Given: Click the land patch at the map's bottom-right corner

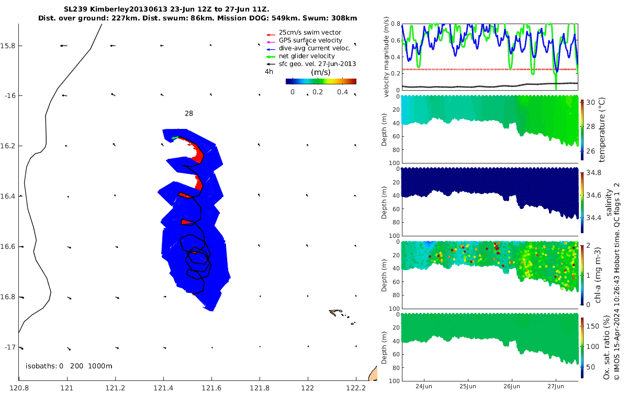Looking at the screenshot, I should tap(372, 374).
